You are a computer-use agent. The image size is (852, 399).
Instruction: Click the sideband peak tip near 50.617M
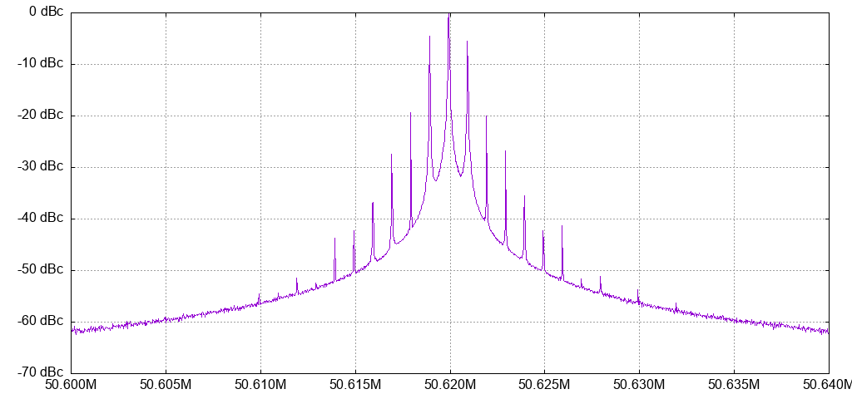point(391,155)
